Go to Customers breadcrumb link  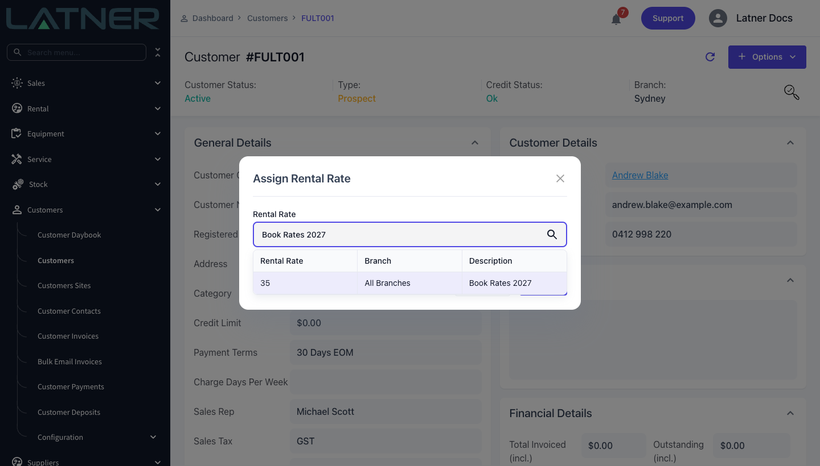(268, 18)
